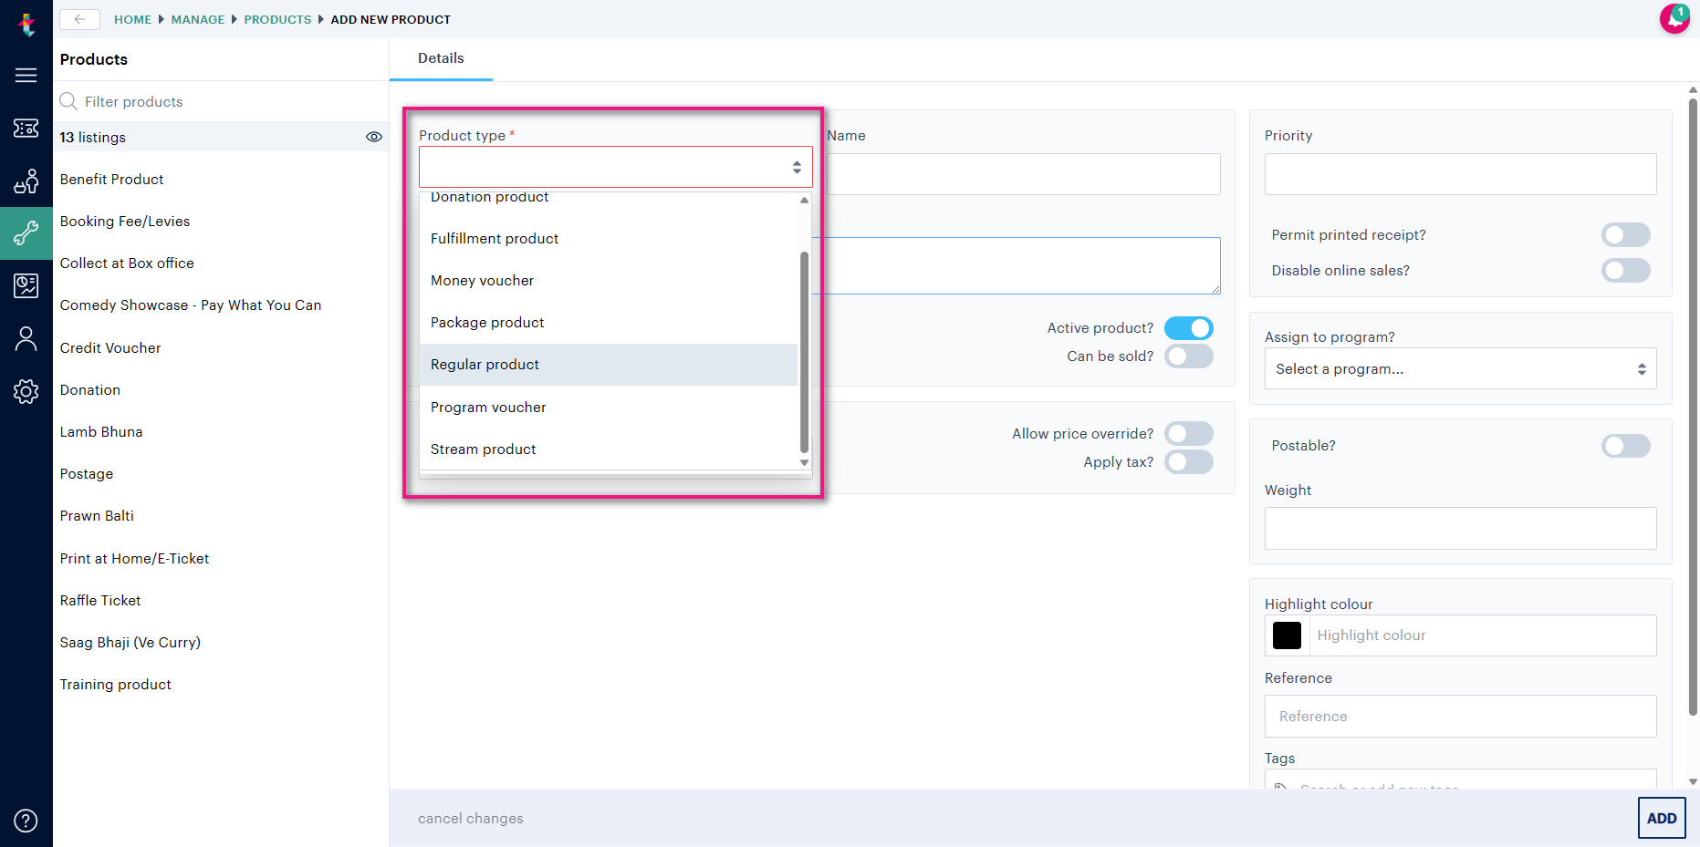This screenshot has height=847, width=1700.
Task: Click dropdown list scroll down arrow
Action: pyautogui.click(x=804, y=462)
